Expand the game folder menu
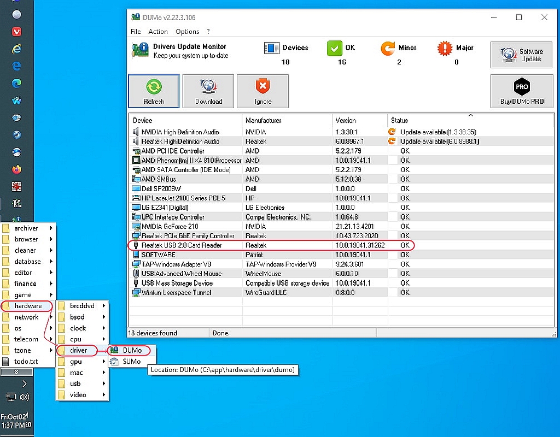This screenshot has height=437, width=560. pos(28,295)
